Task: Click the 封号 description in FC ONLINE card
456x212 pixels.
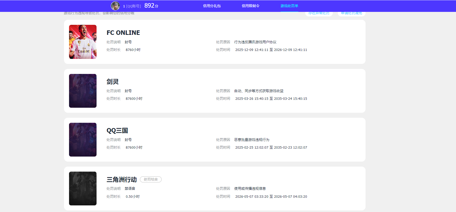Action: coord(128,42)
